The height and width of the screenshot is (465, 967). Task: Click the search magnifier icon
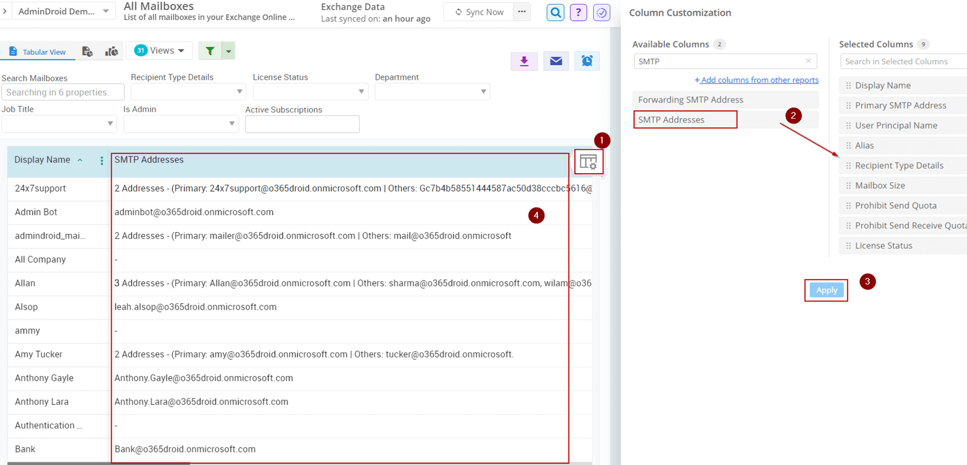(x=555, y=12)
